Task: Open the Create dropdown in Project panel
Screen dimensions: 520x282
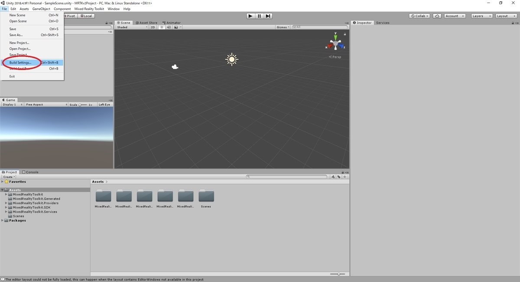Action: pyautogui.click(x=9, y=177)
